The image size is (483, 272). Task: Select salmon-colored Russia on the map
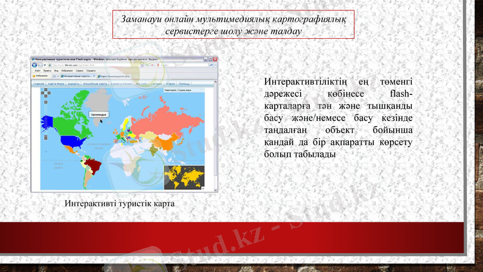pos(167,118)
